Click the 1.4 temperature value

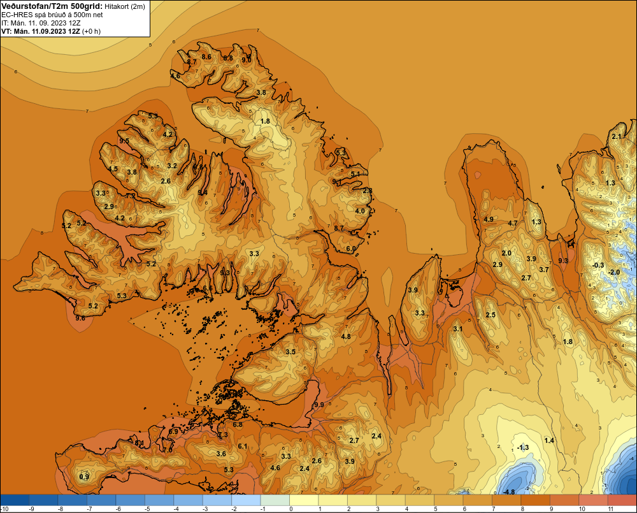coord(549,440)
